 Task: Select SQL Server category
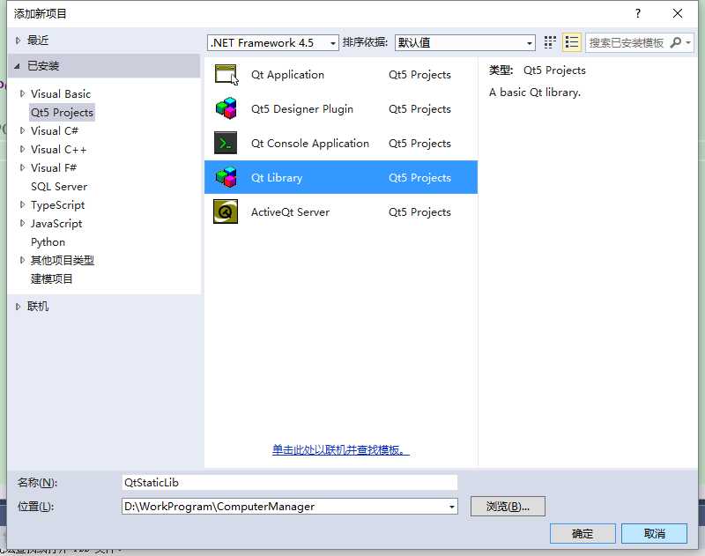(x=59, y=186)
